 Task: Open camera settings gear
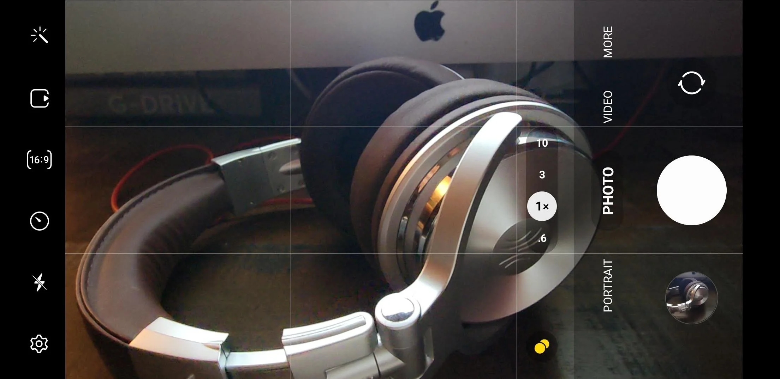pyautogui.click(x=39, y=344)
